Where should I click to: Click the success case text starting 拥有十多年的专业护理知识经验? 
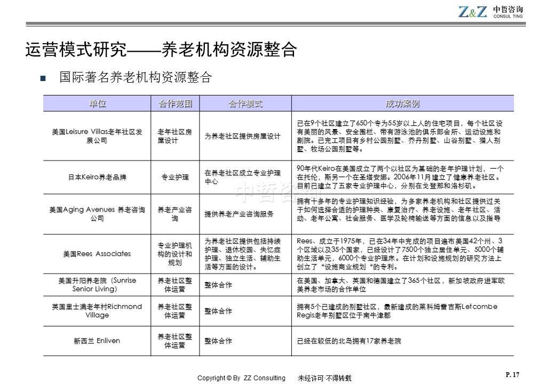coord(399,210)
